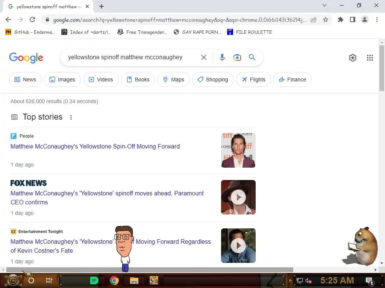This screenshot has width=385, height=288.
Task: Switch to the Flights filter
Action: (x=254, y=79)
